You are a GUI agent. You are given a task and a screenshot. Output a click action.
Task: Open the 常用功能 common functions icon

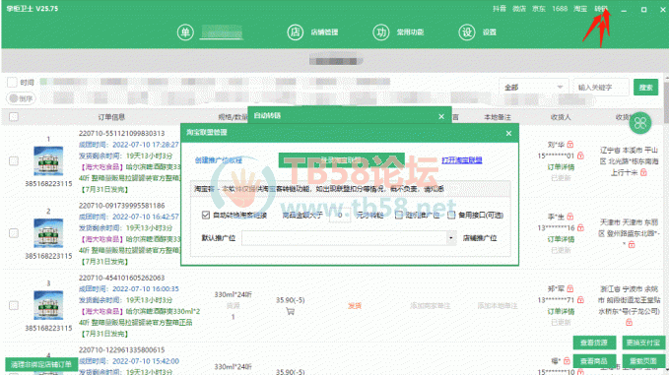(381, 31)
